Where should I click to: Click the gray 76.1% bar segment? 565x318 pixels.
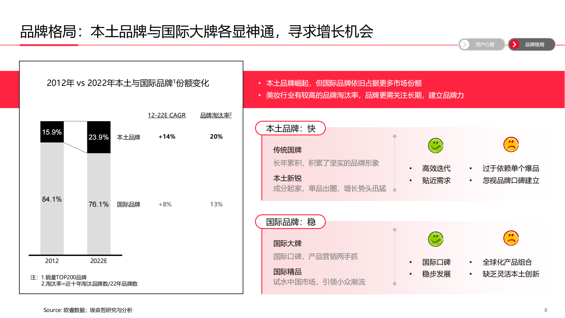coord(99,204)
